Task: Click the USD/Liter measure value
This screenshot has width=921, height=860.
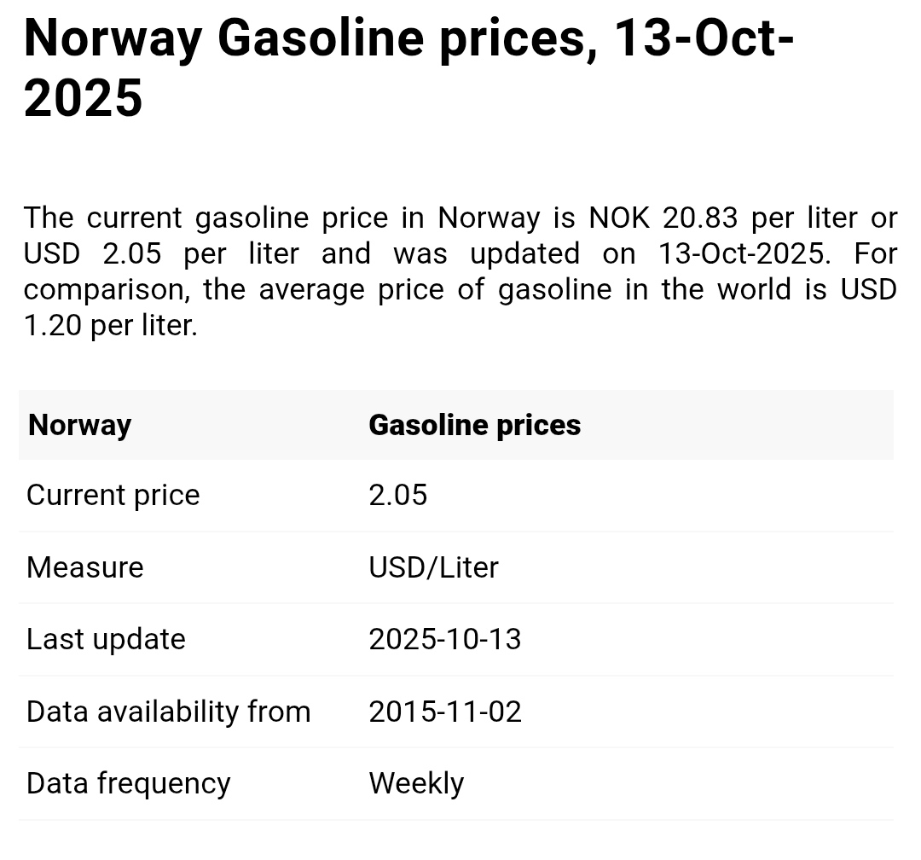Action: (433, 567)
